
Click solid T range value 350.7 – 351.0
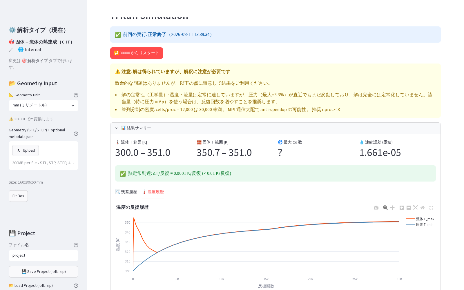tap(224, 153)
